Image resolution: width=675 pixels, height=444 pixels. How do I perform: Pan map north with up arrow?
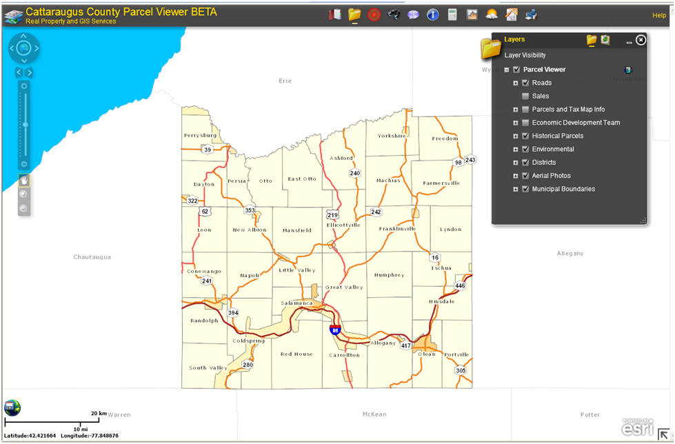[23, 36]
